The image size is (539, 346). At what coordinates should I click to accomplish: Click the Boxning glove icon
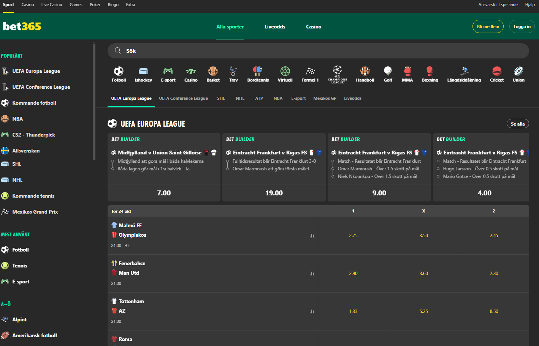click(x=430, y=71)
